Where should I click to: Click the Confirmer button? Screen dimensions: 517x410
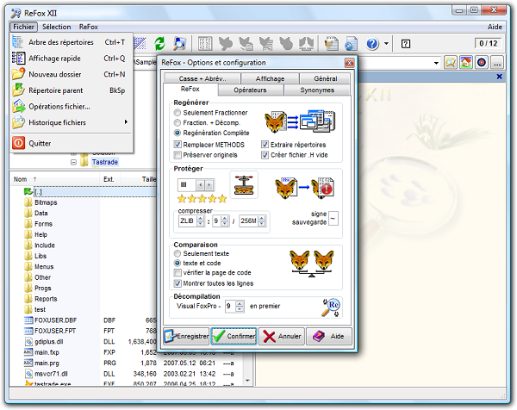[x=234, y=336]
